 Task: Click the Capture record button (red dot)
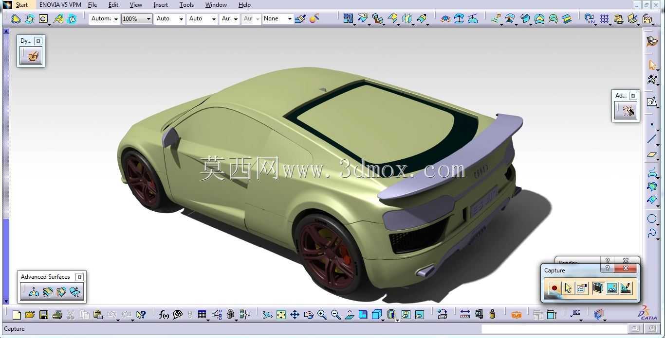click(554, 288)
